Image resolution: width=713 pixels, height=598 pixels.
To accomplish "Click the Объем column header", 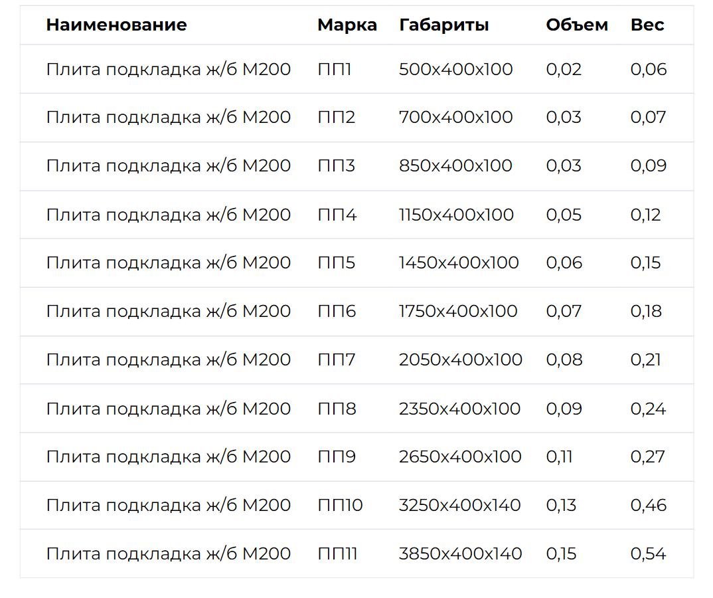I will pyautogui.click(x=577, y=25).
